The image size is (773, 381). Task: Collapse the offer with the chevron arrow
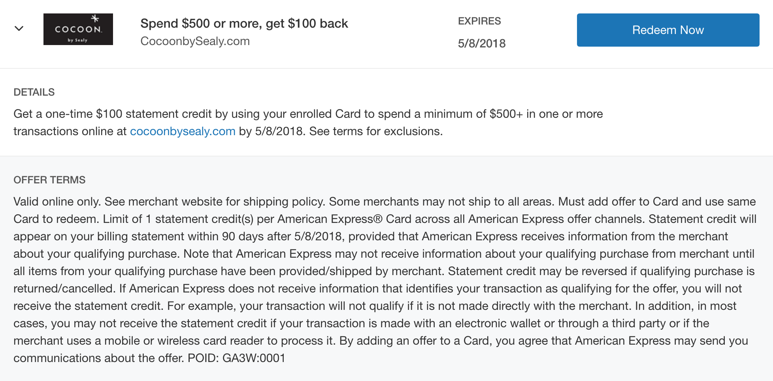point(19,28)
